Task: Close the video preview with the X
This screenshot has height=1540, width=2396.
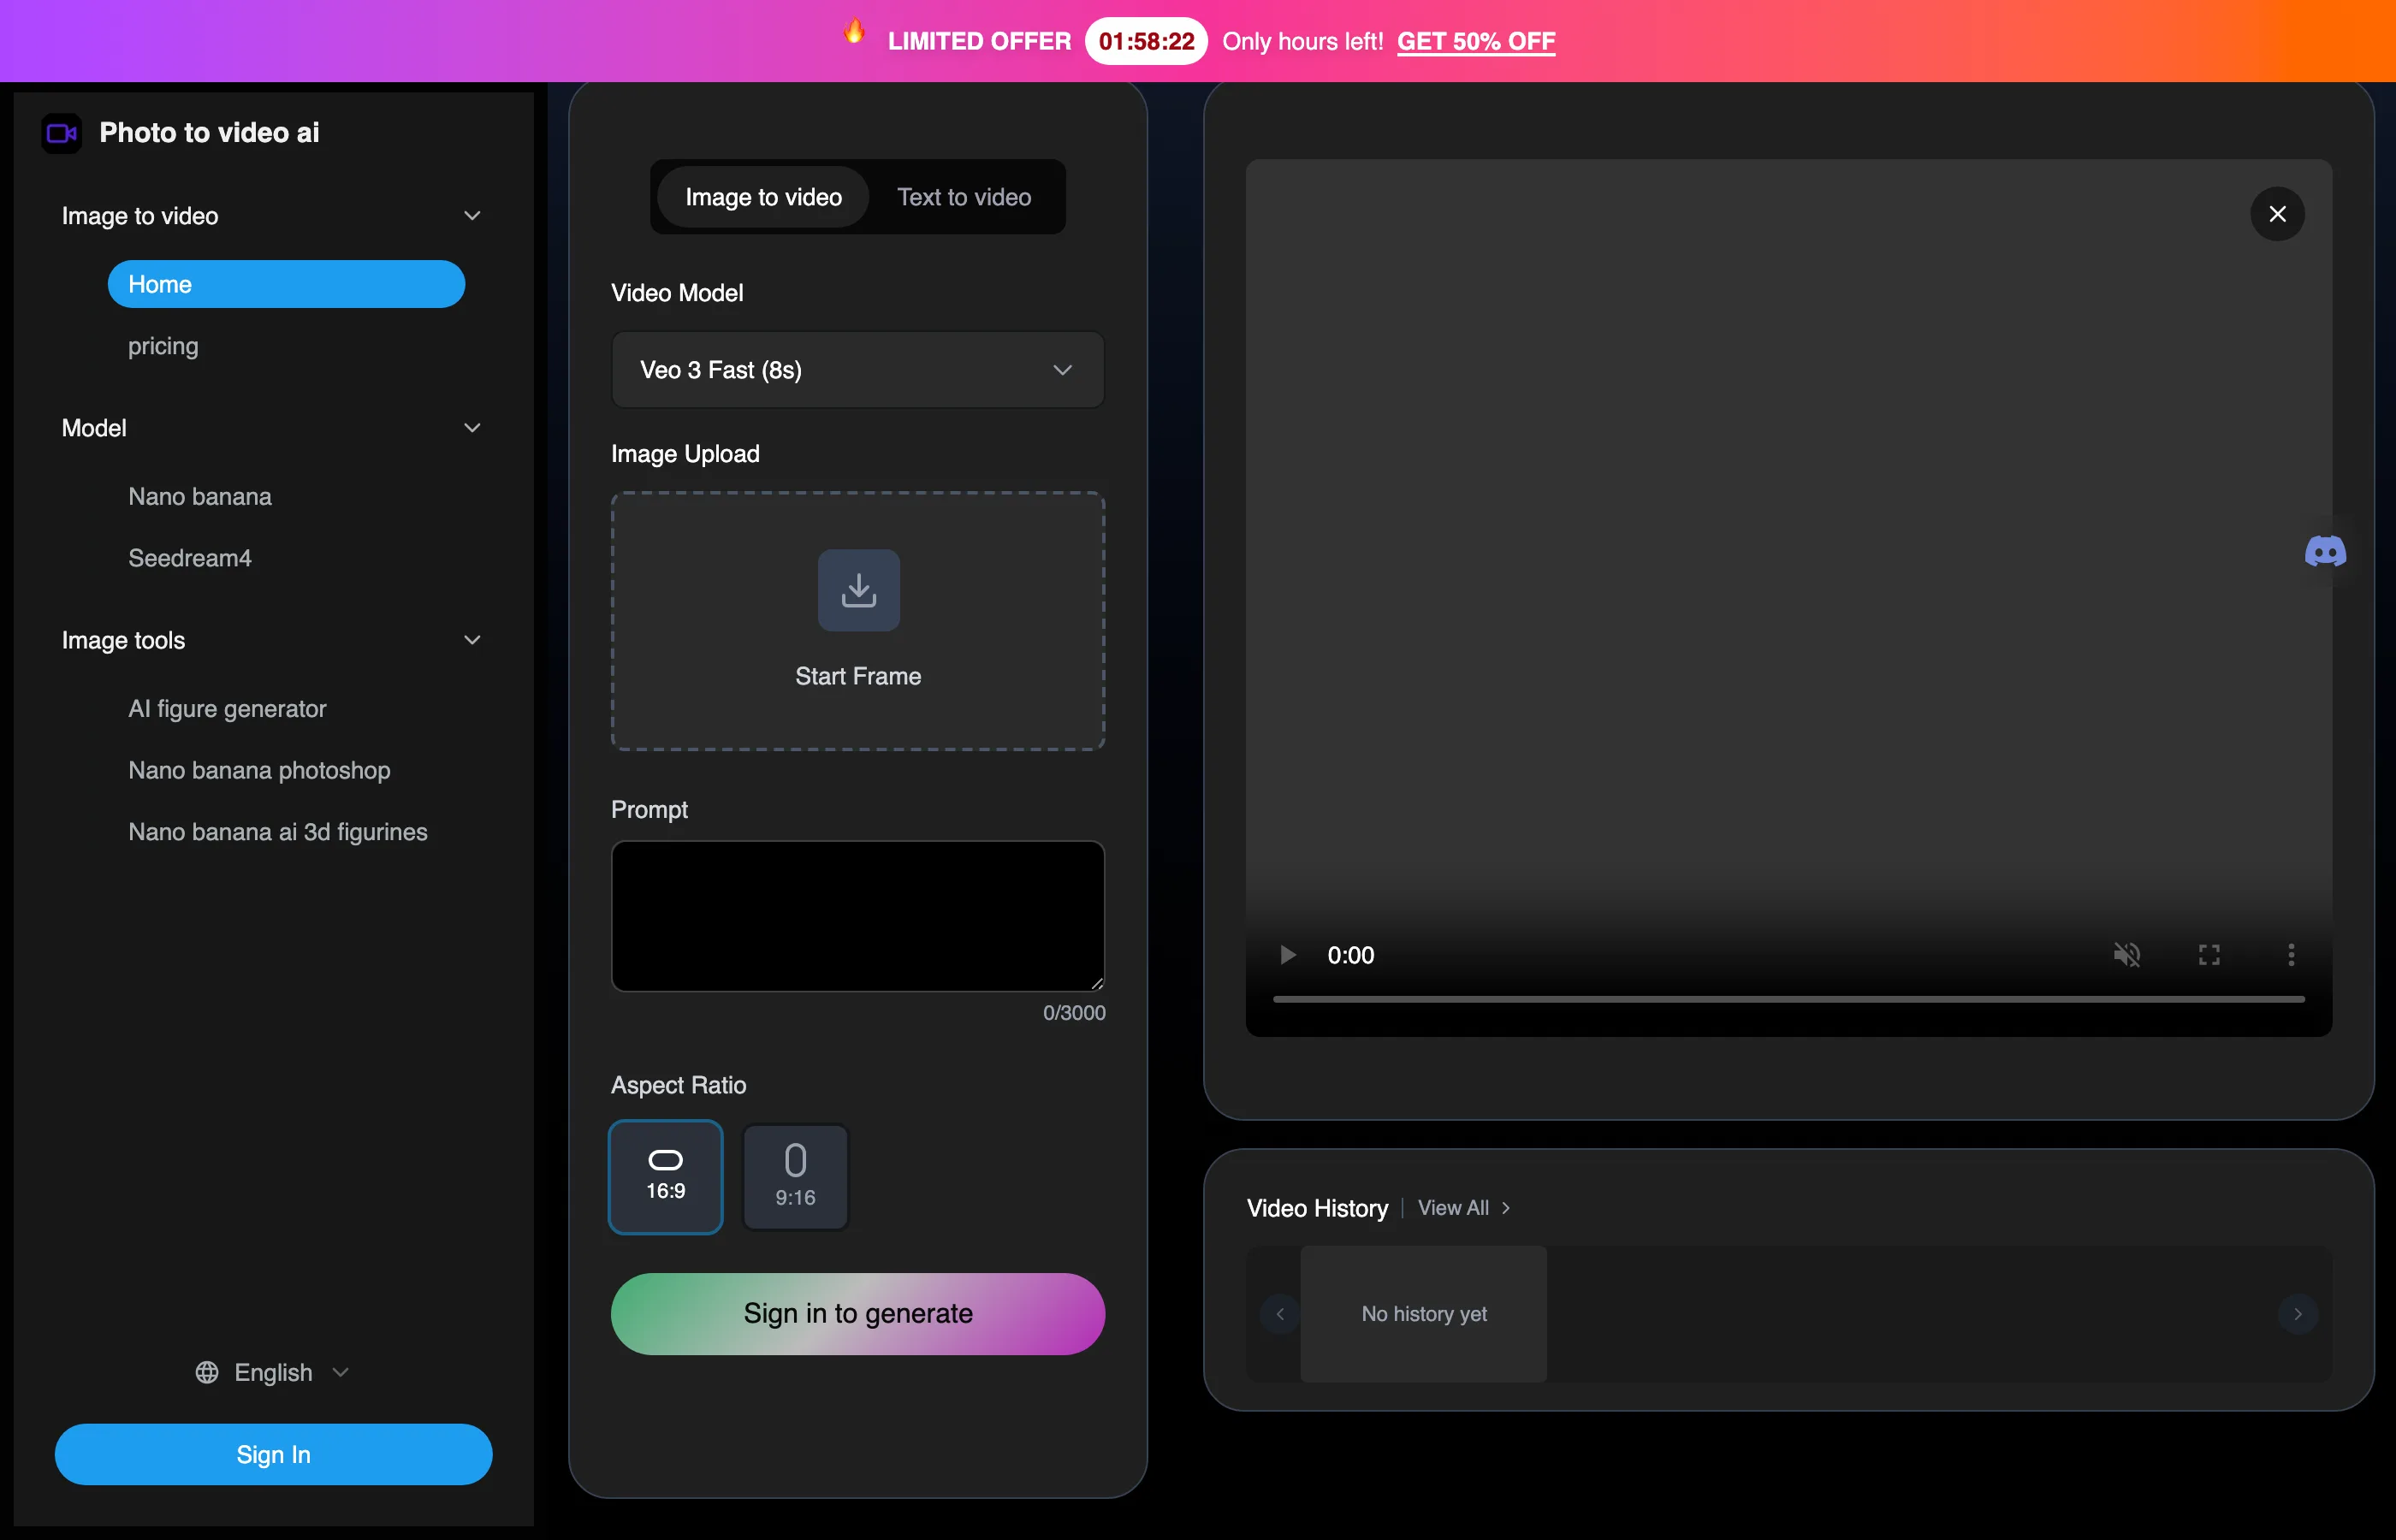Action: (x=2277, y=213)
